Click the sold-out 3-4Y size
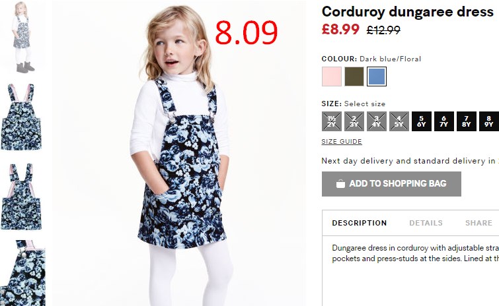499x306 pixels. click(377, 121)
